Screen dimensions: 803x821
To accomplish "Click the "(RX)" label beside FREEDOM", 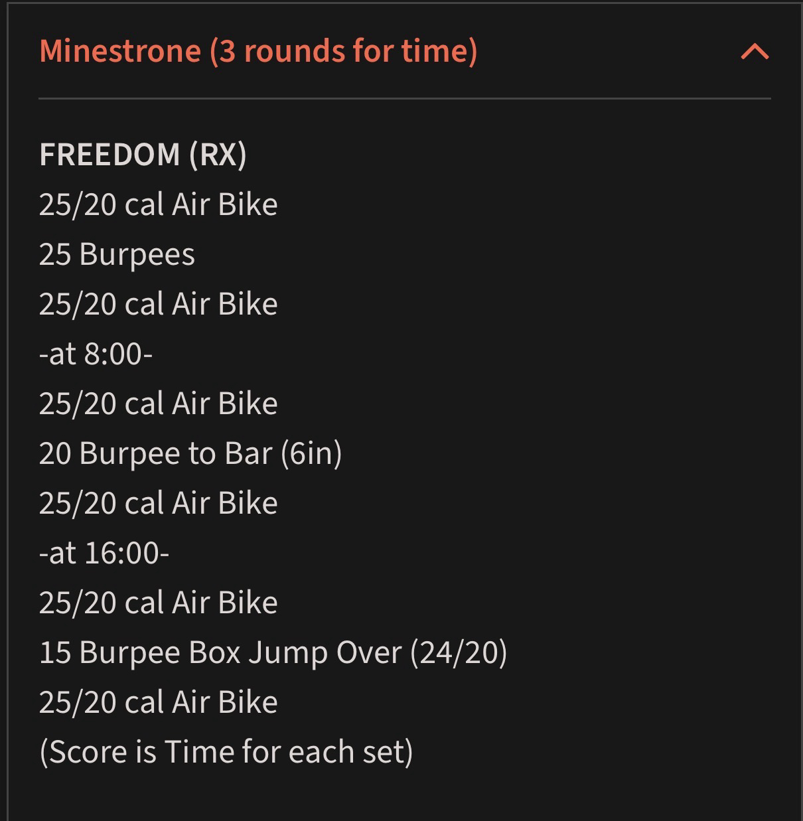I will pos(218,155).
